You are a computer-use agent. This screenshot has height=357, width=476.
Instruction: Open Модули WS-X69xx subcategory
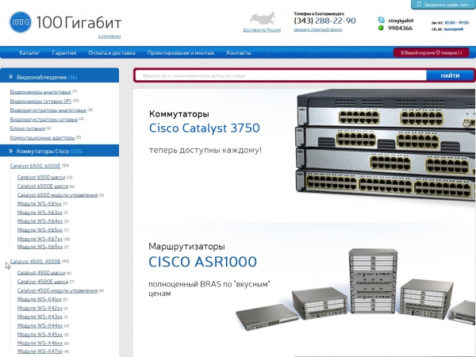point(40,247)
